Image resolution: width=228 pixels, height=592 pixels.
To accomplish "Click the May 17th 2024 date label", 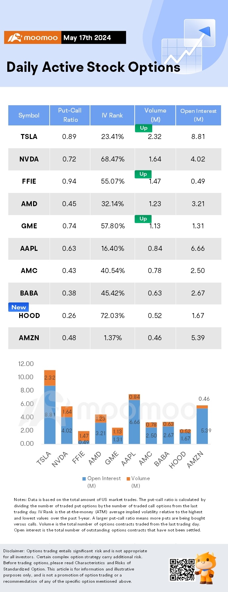I will [87, 37].
